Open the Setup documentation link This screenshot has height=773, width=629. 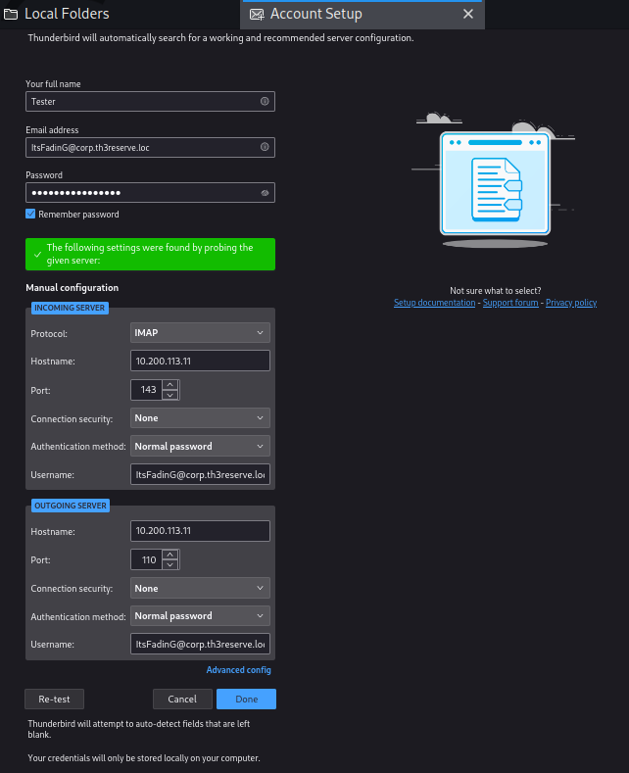click(x=435, y=303)
